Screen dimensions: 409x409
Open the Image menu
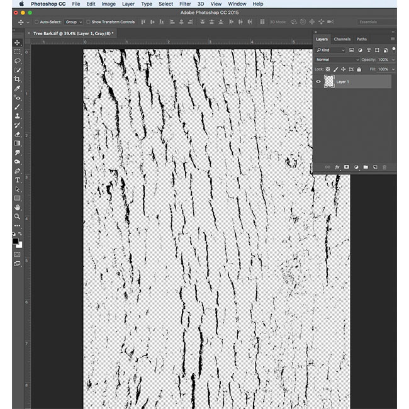[x=108, y=4]
